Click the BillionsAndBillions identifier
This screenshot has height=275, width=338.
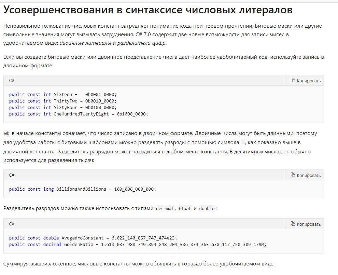(x=81, y=189)
